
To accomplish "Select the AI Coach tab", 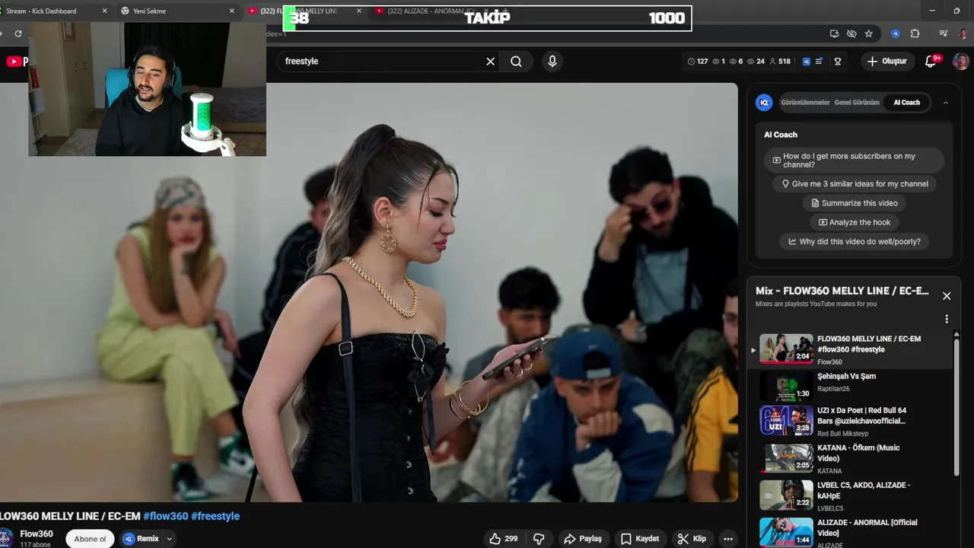I will click(906, 103).
